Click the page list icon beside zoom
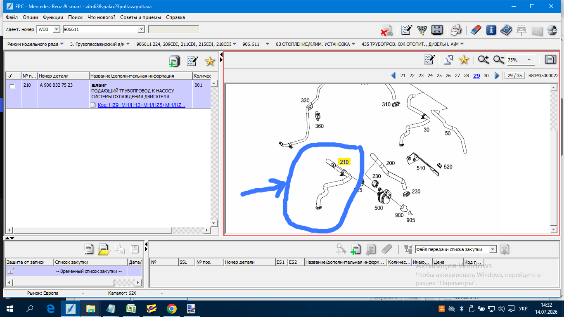564x317 pixels. point(550,60)
